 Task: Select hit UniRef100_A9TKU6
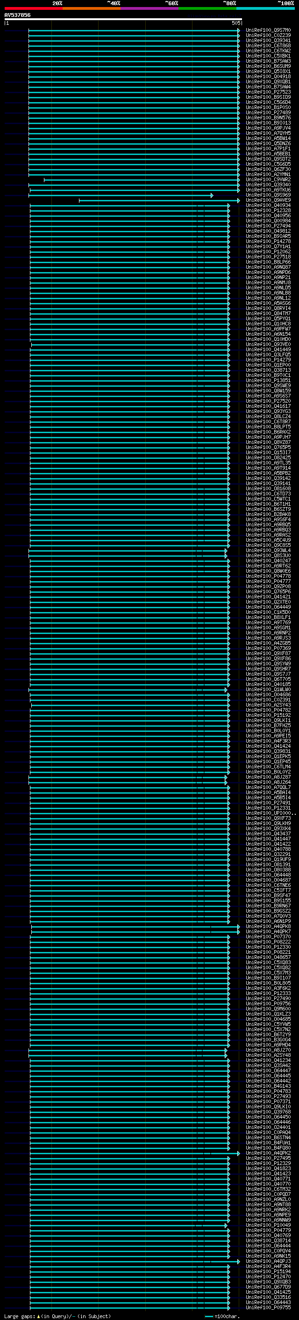click(x=268, y=190)
